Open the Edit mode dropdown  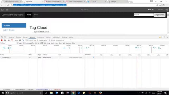(151, 10)
